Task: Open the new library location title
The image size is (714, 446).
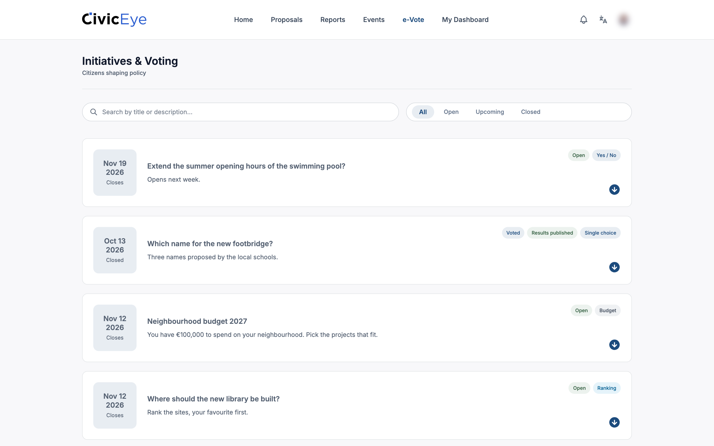Action: [x=213, y=399]
